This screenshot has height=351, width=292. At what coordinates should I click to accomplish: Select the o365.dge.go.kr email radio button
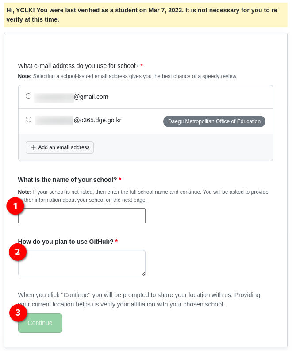point(29,120)
